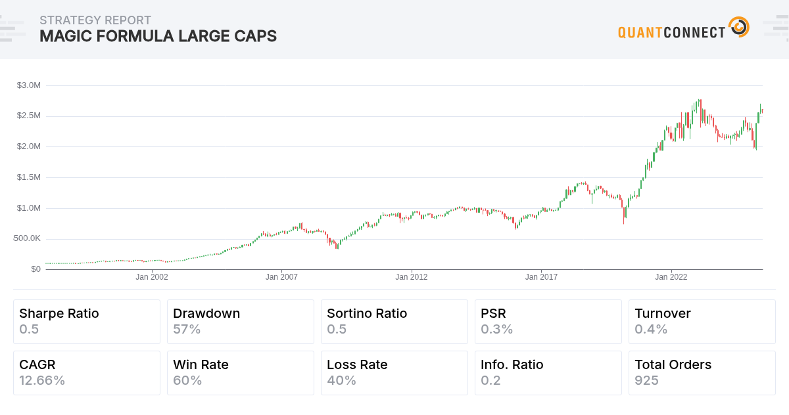Image resolution: width=789 pixels, height=415 pixels.
Task: Open the Sortino Ratio stat card
Action: click(394, 322)
